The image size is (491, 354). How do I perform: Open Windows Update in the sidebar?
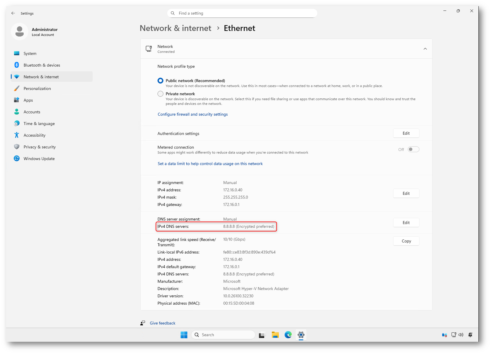click(39, 158)
